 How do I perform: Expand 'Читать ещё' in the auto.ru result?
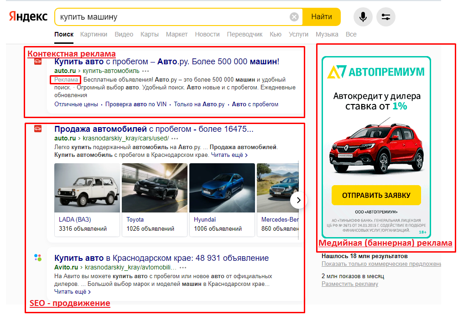click(229, 155)
